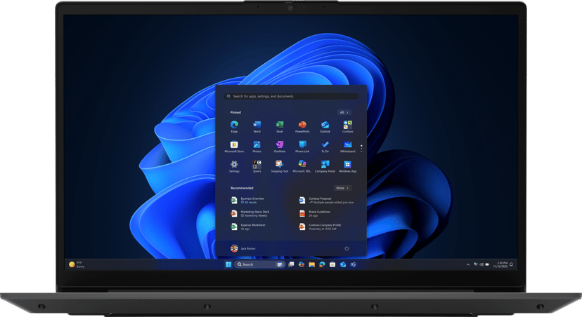
Task: Click the taskbar Search box
Action: (259, 264)
